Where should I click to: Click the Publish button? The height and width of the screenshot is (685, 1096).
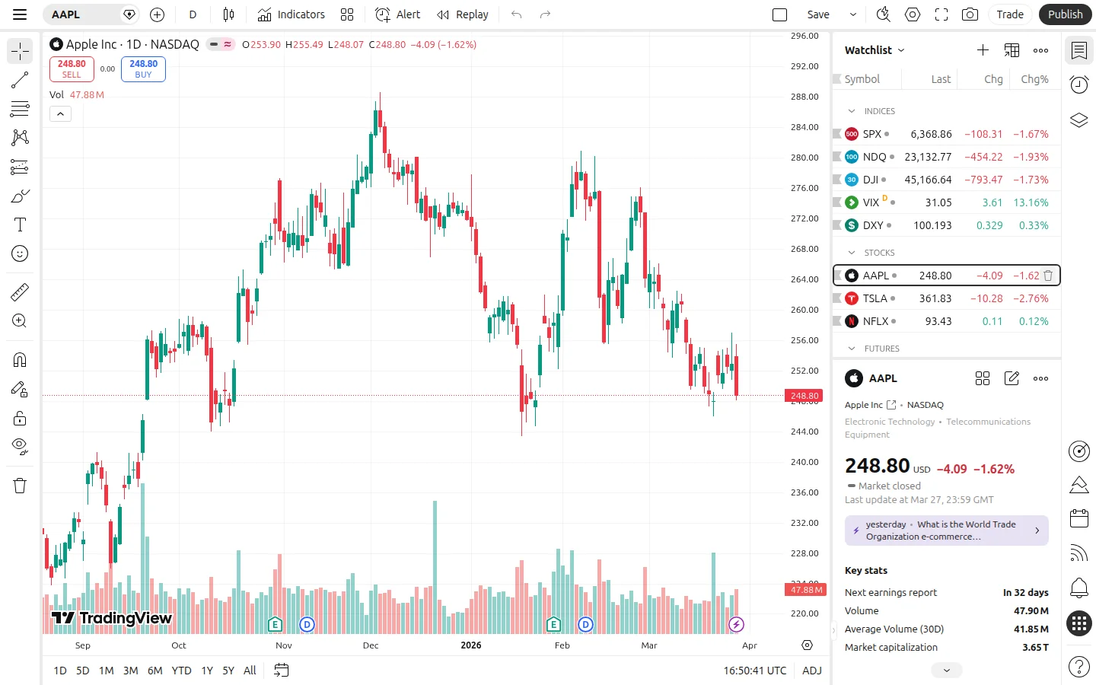tap(1065, 14)
